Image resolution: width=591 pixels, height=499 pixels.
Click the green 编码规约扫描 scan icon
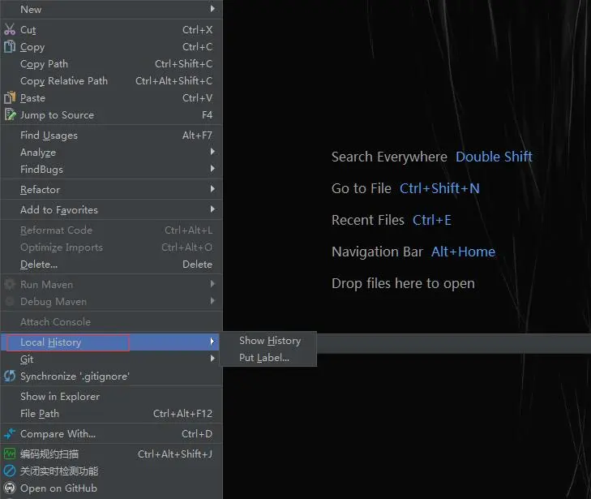tap(10, 454)
